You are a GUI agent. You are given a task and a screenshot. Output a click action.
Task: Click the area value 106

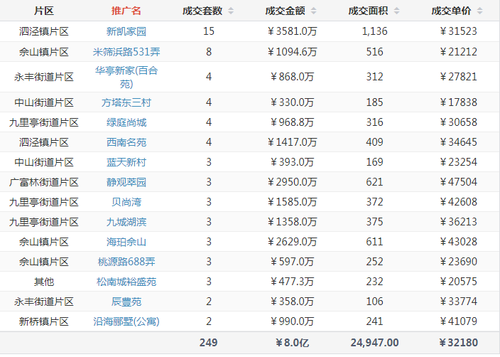[375, 302]
